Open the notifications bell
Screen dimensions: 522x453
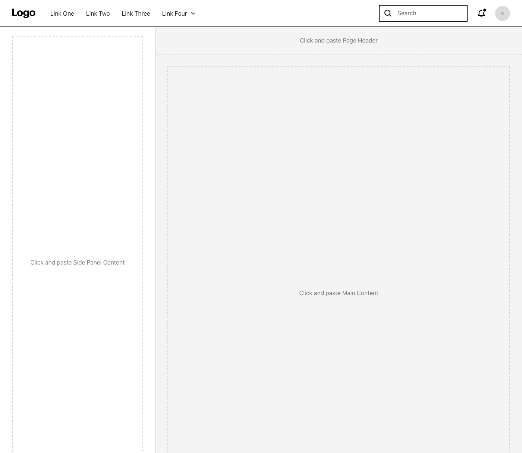pos(481,13)
